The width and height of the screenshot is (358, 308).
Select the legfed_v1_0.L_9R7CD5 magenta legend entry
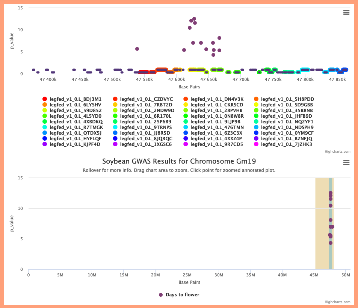point(213,144)
